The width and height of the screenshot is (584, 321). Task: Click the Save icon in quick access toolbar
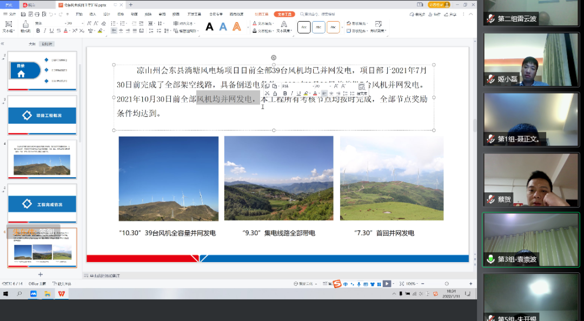[23, 14]
